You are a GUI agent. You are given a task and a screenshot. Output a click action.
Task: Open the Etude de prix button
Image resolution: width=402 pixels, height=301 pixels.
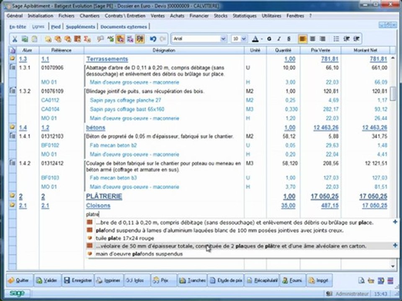point(226,281)
